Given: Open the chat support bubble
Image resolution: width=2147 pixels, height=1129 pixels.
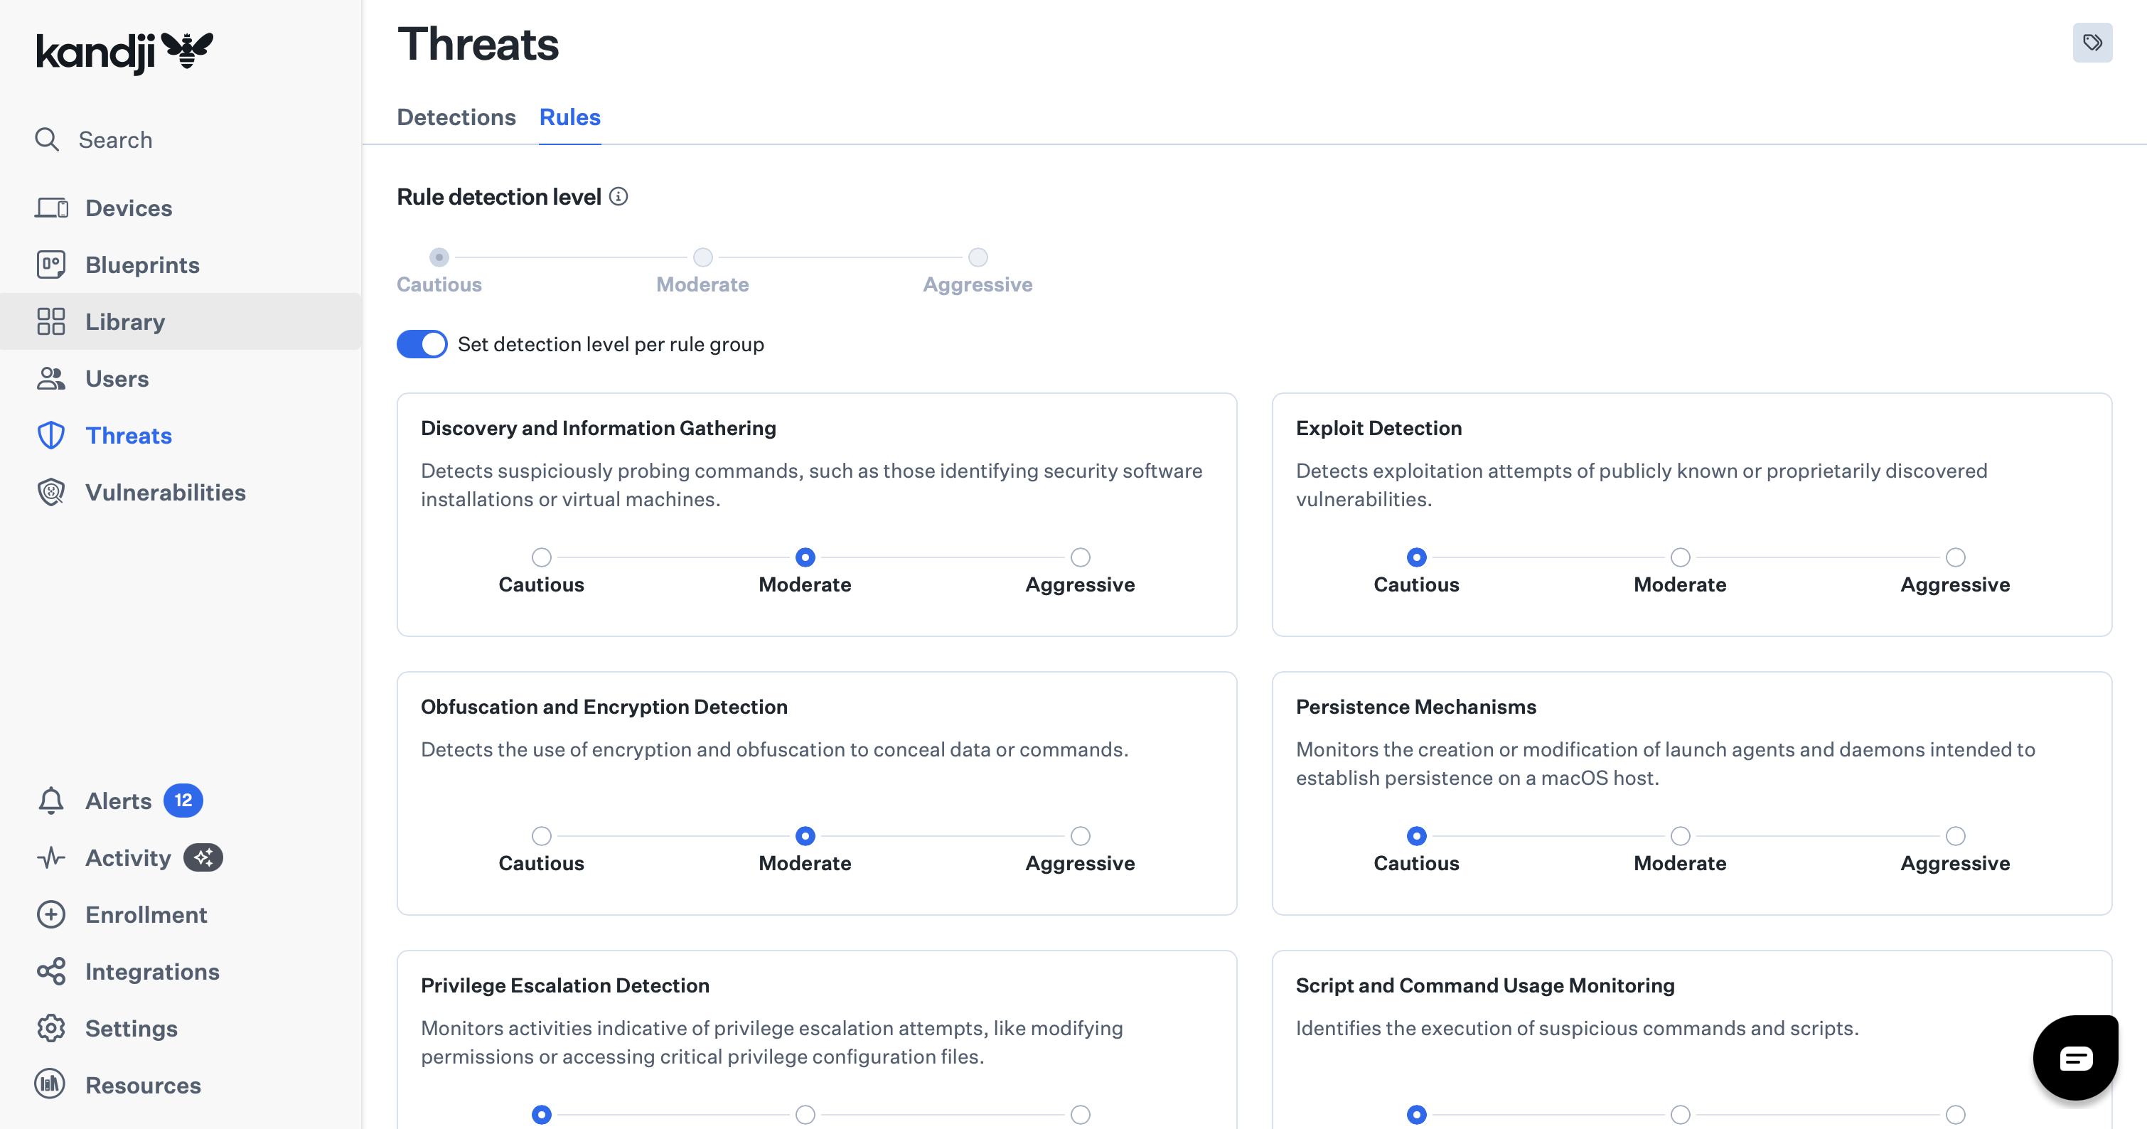Looking at the screenshot, I should point(2075,1057).
